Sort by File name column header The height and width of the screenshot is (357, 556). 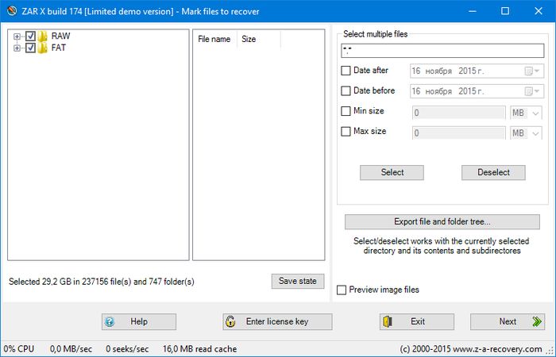214,39
